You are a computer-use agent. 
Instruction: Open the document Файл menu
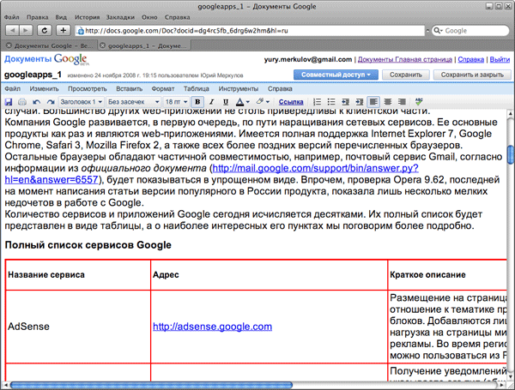[13, 89]
